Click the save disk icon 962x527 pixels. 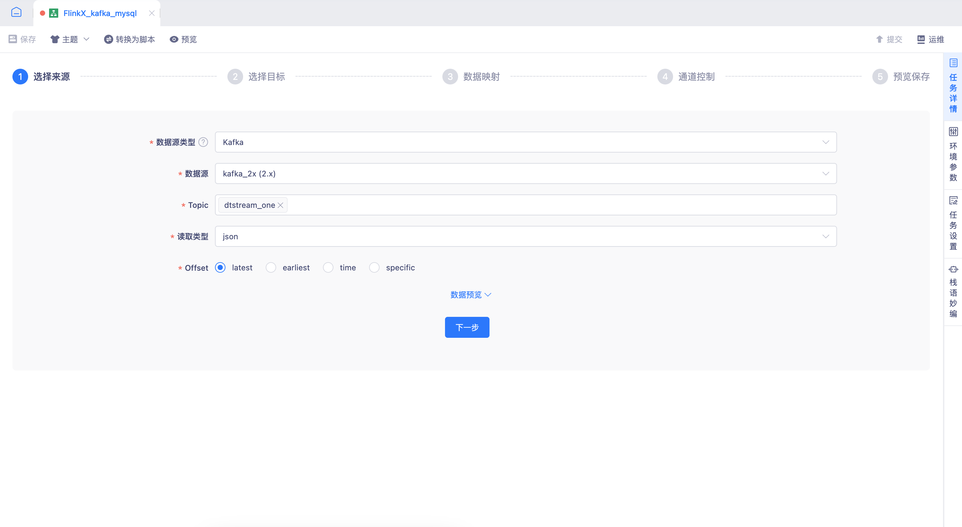tap(13, 39)
